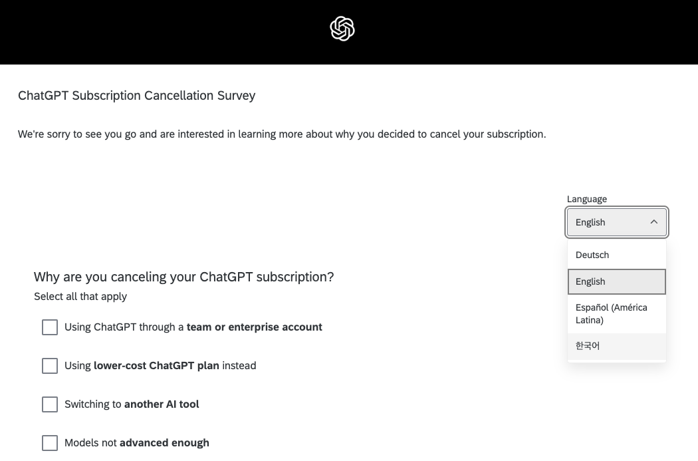Viewport: 698px width, 461px height.
Task: Select Deutsch from the language list
Action: [592, 255]
